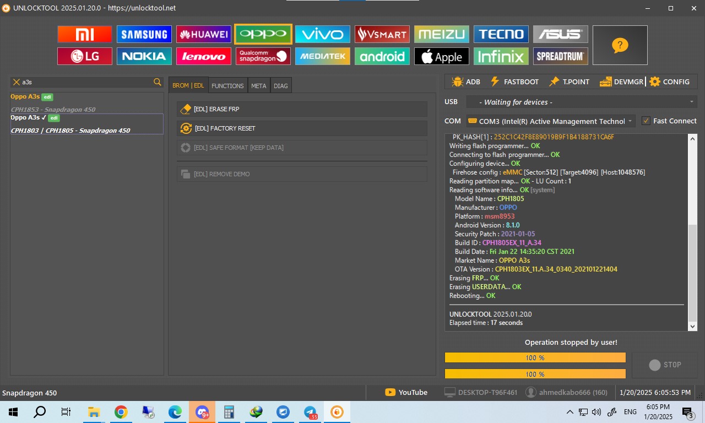Open the USB devices dropdown
This screenshot has width=705, height=423.
click(582, 102)
